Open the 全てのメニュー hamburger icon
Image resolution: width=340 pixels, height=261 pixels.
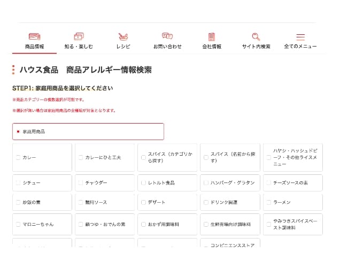300,37
